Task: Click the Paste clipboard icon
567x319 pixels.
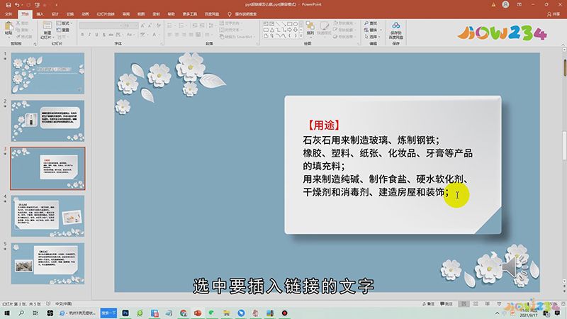Action: pyautogui.click(x=9, y=26)
